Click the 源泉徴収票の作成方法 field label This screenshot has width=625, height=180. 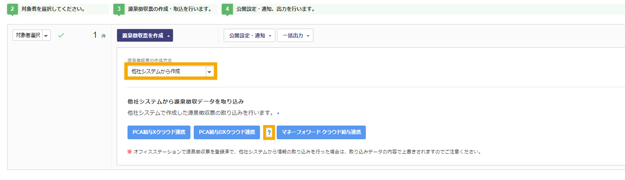coord(150,60)
